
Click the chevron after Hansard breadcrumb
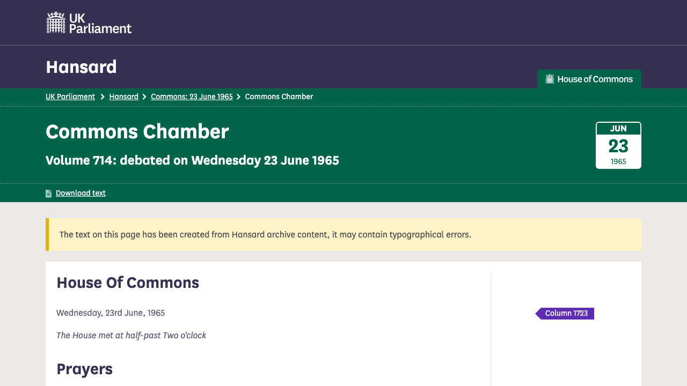[x=144, y=97]
